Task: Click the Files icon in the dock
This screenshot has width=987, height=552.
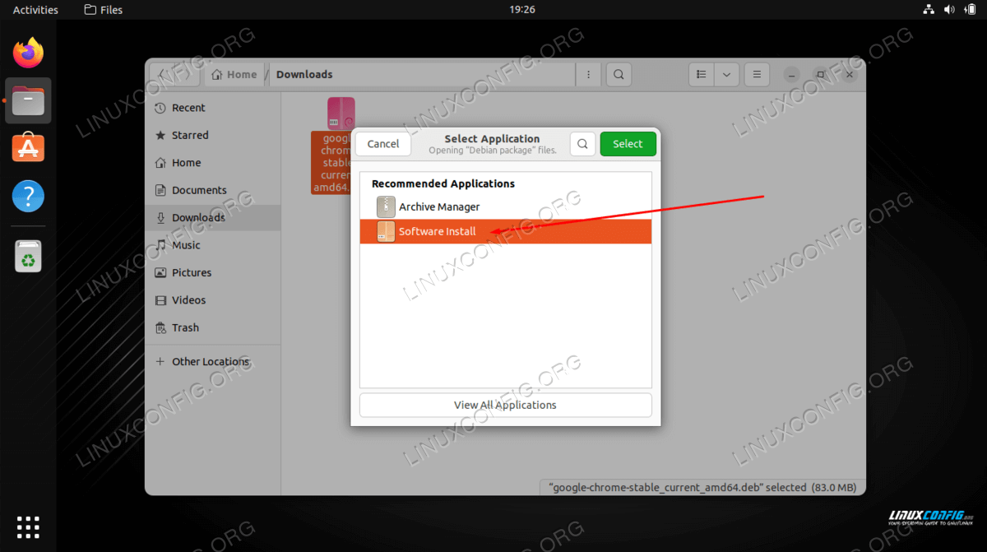Action: pos(28,101)
